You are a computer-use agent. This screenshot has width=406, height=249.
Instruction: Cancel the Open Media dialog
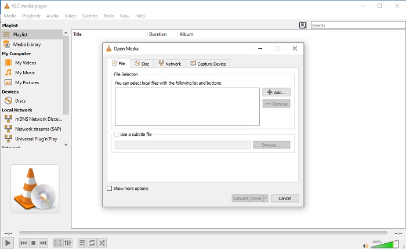pyautogui.click(x=285, y=199)
